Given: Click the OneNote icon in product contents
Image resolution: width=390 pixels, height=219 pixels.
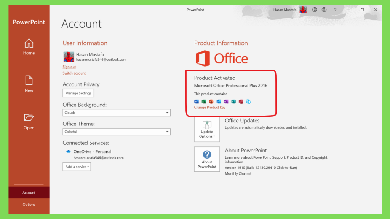Looking at the screenshot, I should tap(226, 102).
